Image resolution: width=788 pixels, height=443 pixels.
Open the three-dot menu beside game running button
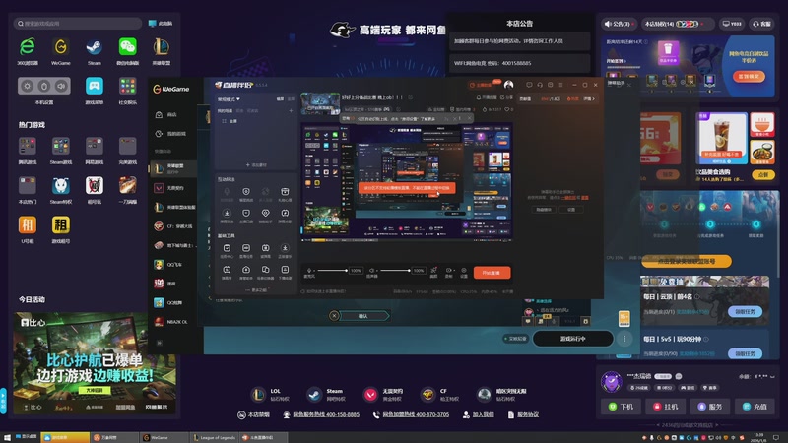pyautogui.click(x=624, y=339)
